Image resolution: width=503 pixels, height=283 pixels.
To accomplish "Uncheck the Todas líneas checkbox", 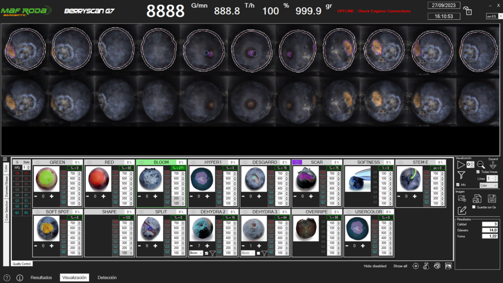I will point(478,172).
